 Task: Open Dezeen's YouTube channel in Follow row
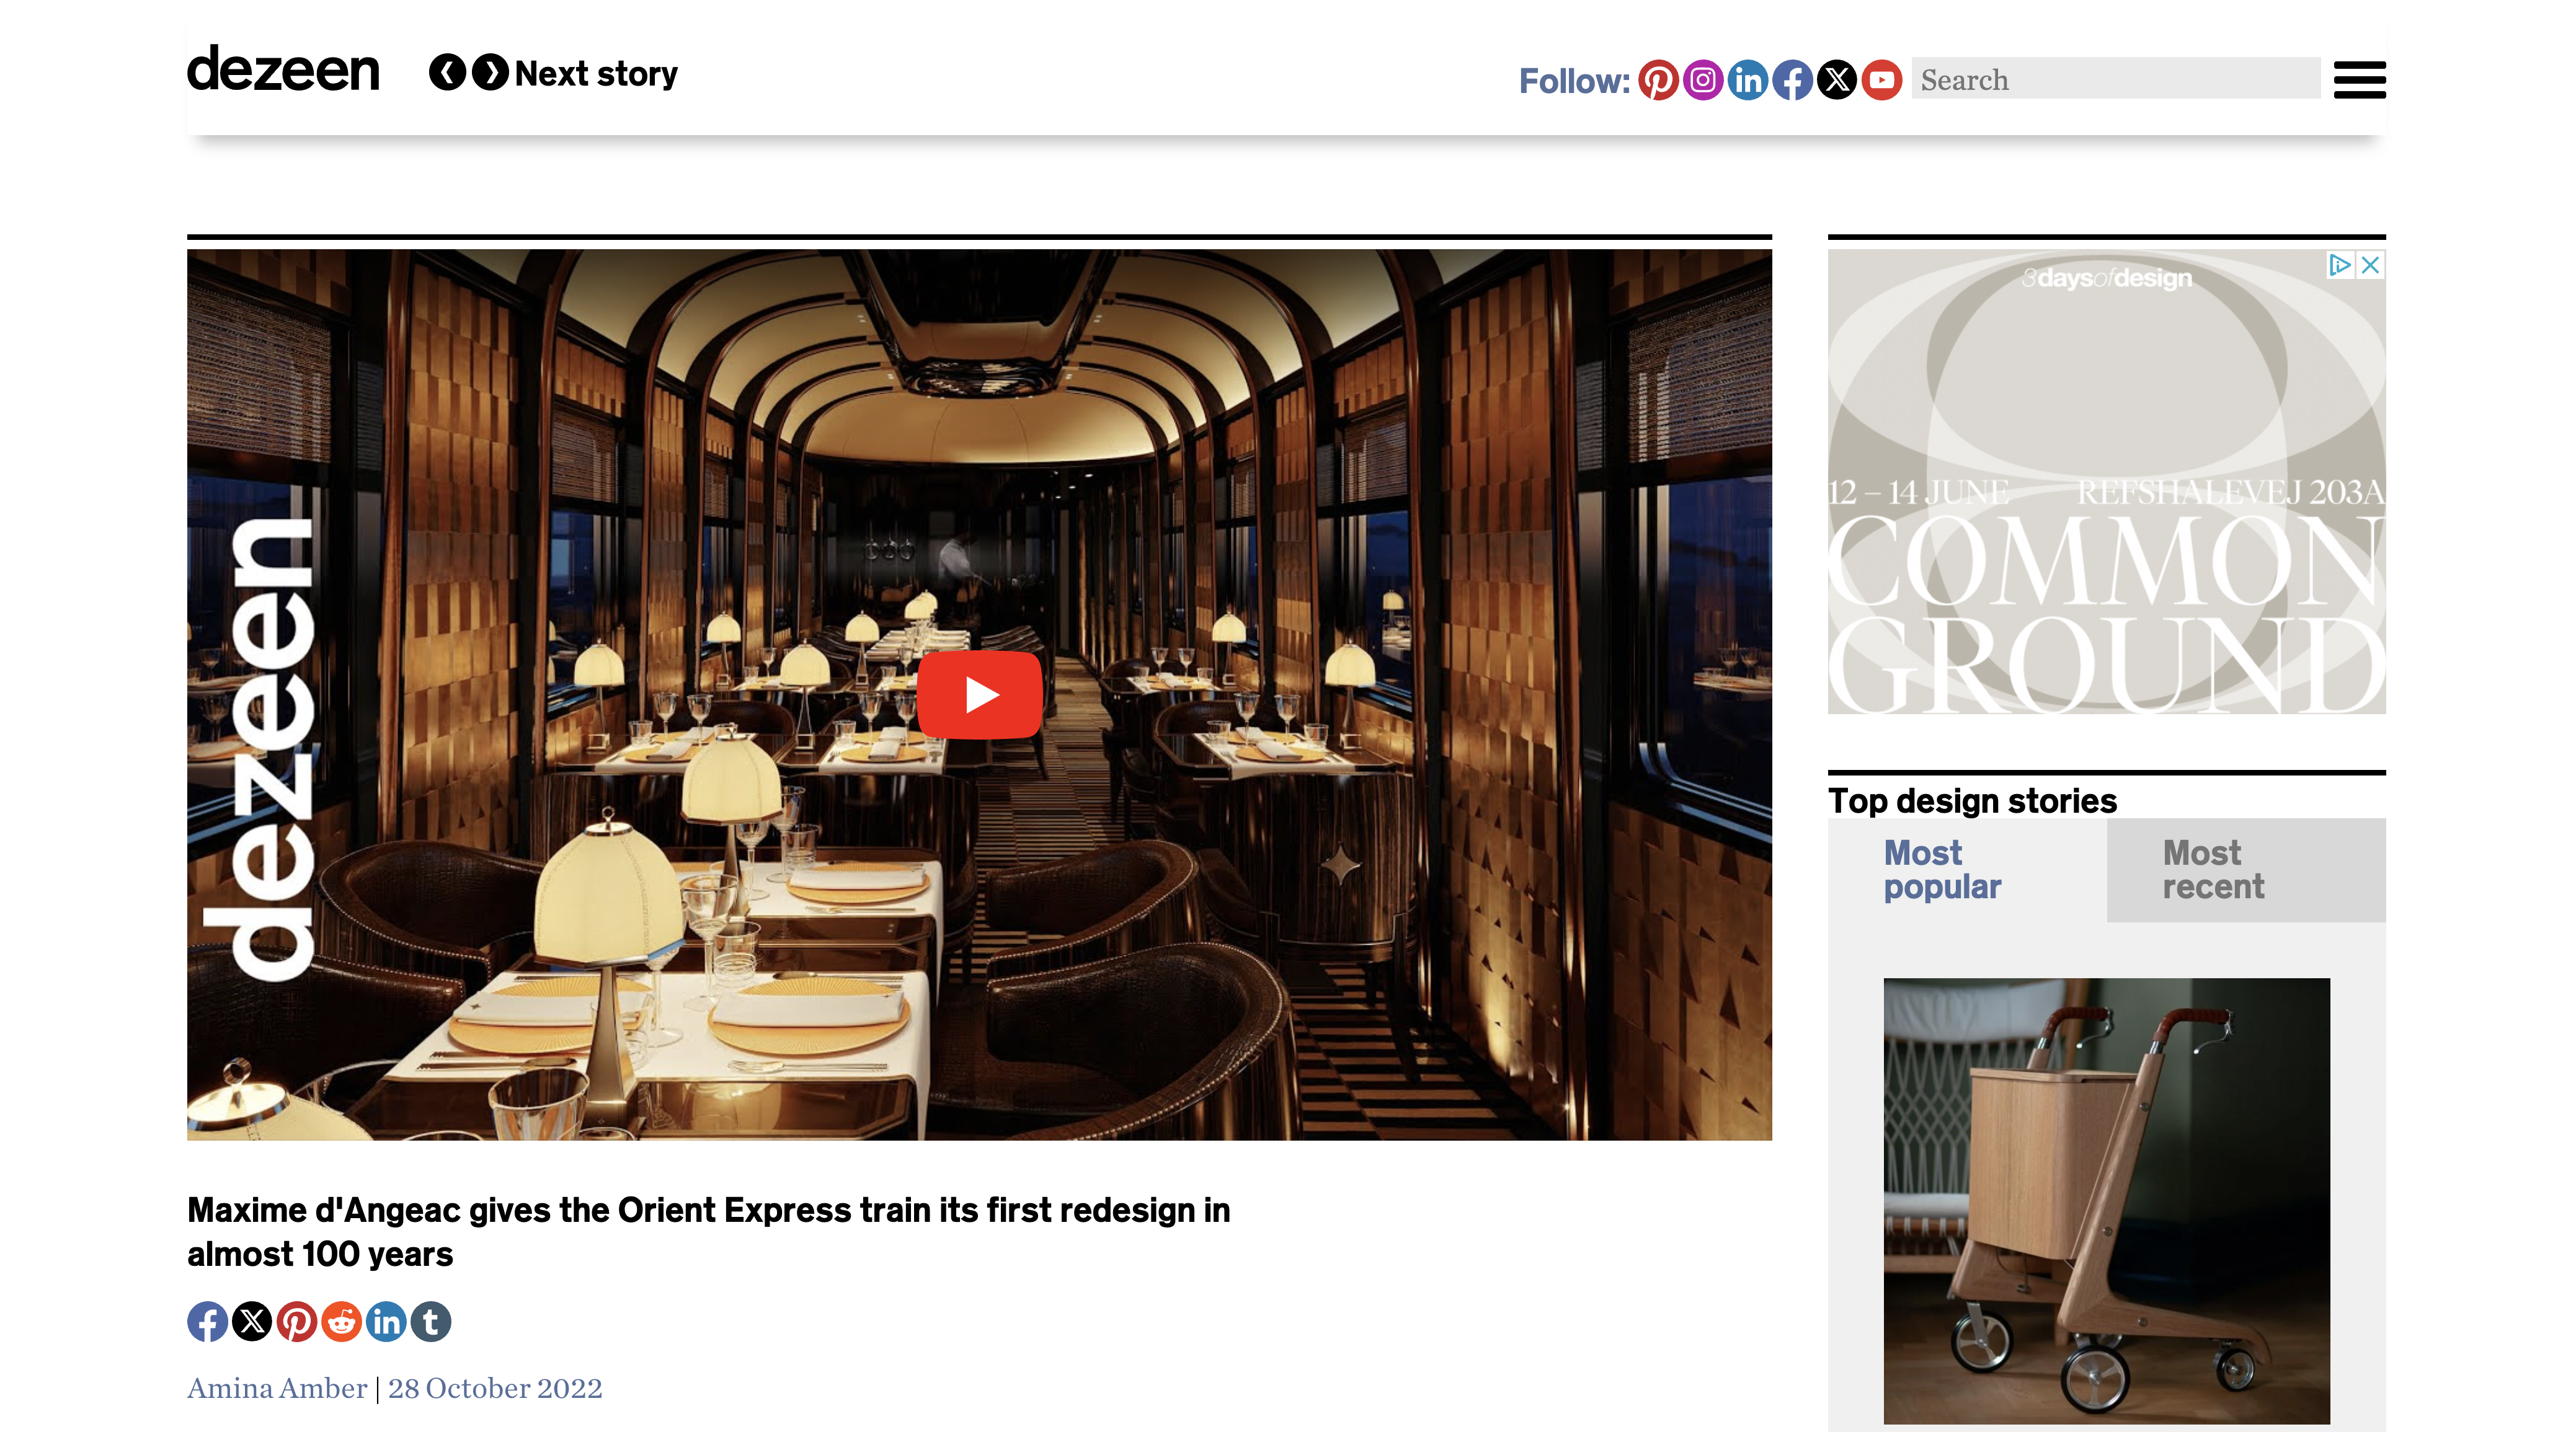pos(1882,80)
